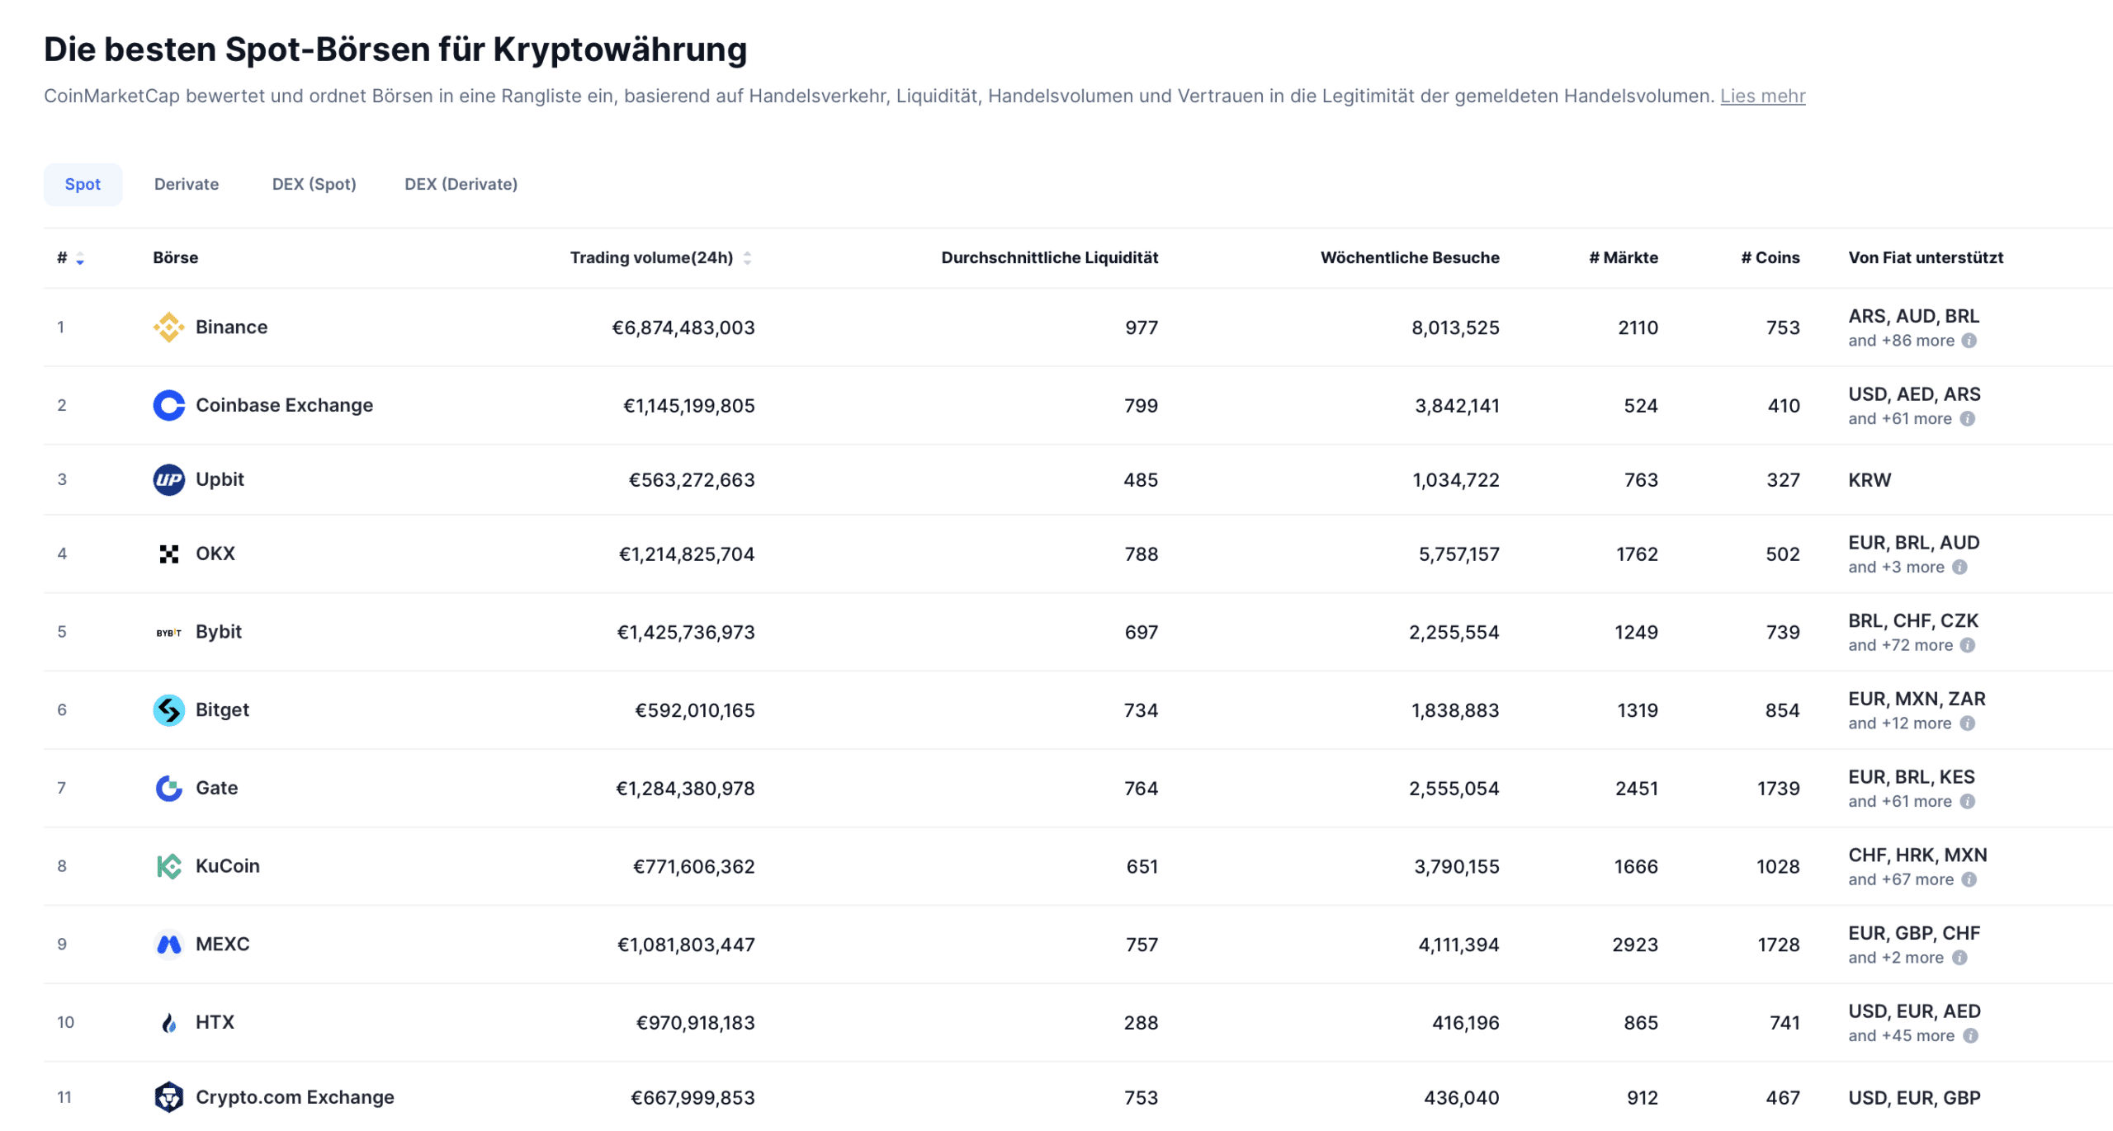The width and height of the screenshot is (2113, 1131).
Task: Open info icon beside Binance's +86 more
Action: (1969, 341)
